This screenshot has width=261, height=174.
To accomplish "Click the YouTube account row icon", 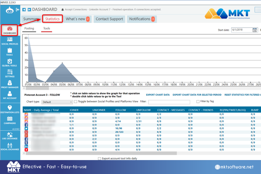I will coord(26,150).
